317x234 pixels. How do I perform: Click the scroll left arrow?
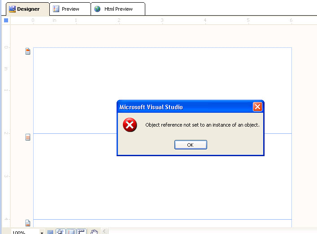(x=104, y=231)
